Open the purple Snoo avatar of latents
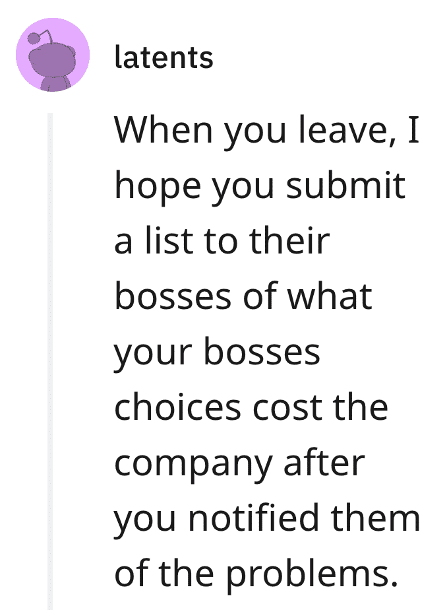The height and width of the screenshot is (610, 447). (53, 54)
